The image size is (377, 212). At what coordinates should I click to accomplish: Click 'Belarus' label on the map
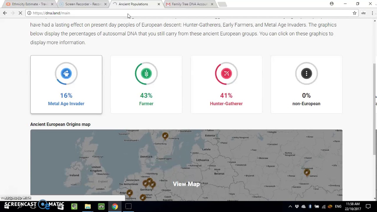click(219, 174)
